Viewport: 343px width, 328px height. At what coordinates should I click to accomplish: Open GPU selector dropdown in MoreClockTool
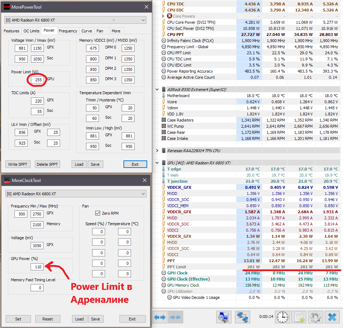[x=76, y=194]
